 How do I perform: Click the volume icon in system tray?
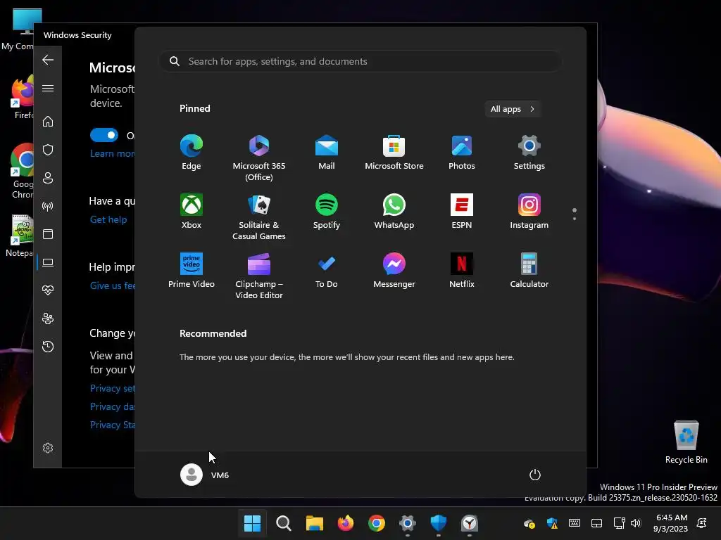(x=636, y=523)
